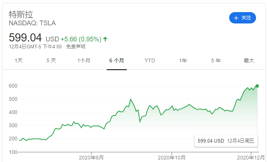The height and width of the screenshot is (162, 267).
Task: Switch chart to YTD range
Action: point(149,60)
